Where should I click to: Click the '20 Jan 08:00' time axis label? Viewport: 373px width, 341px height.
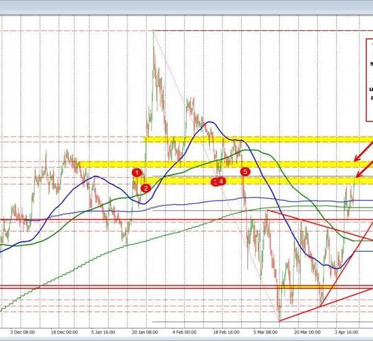click(145, 332)
